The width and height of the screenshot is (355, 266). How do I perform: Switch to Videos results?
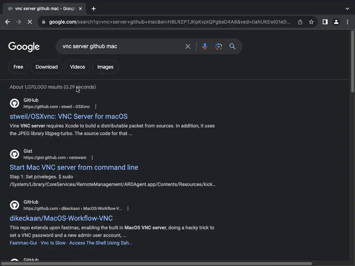(x=77, y=67)
